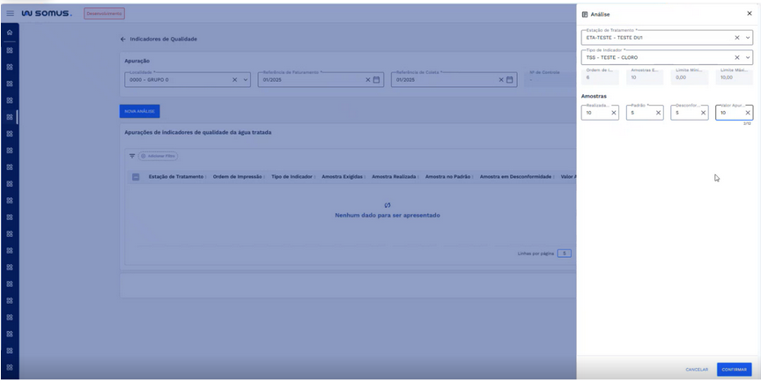
Task: Expand the Tipo de Indicador dropdown
Action: 748,57
